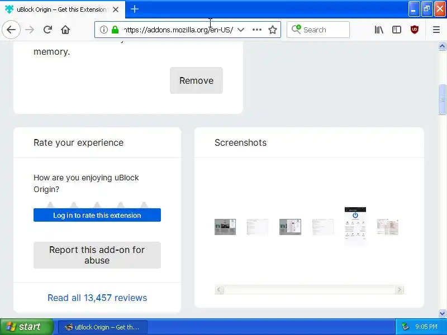This screenshot has height=335, width=447.
Task: Select the uBlock Origin browser tab
Action: pyautogui.click(x=63, y=9)
